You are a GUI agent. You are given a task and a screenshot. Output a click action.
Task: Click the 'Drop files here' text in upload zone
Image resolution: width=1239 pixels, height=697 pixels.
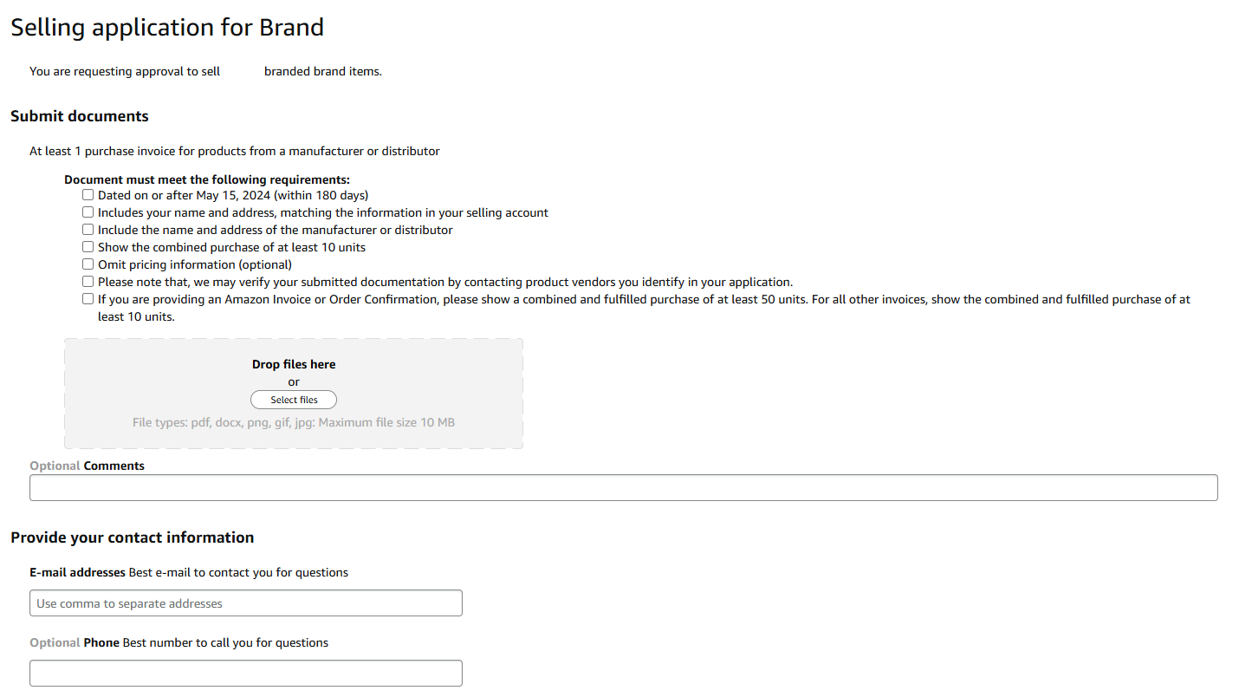click(x=294, y=365)
